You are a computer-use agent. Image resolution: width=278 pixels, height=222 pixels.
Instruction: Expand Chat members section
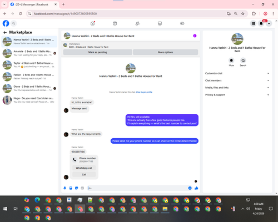(237, 80)
